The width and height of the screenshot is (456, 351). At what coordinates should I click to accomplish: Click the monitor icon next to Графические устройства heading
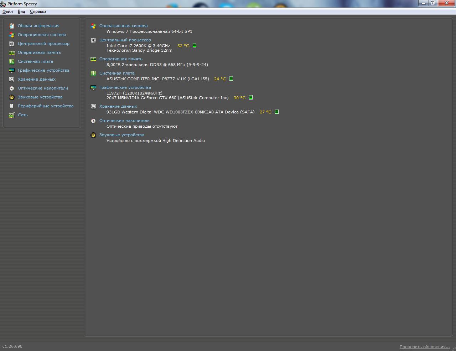93,87
